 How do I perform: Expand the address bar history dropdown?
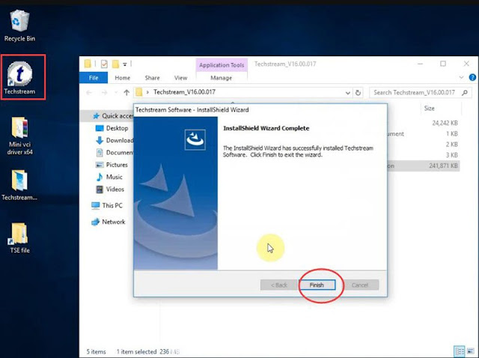347,93
